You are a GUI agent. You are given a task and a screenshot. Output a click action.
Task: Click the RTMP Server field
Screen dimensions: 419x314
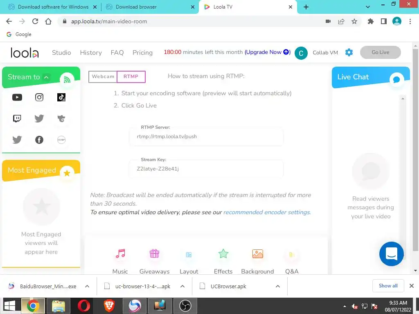tap(206, 137)
